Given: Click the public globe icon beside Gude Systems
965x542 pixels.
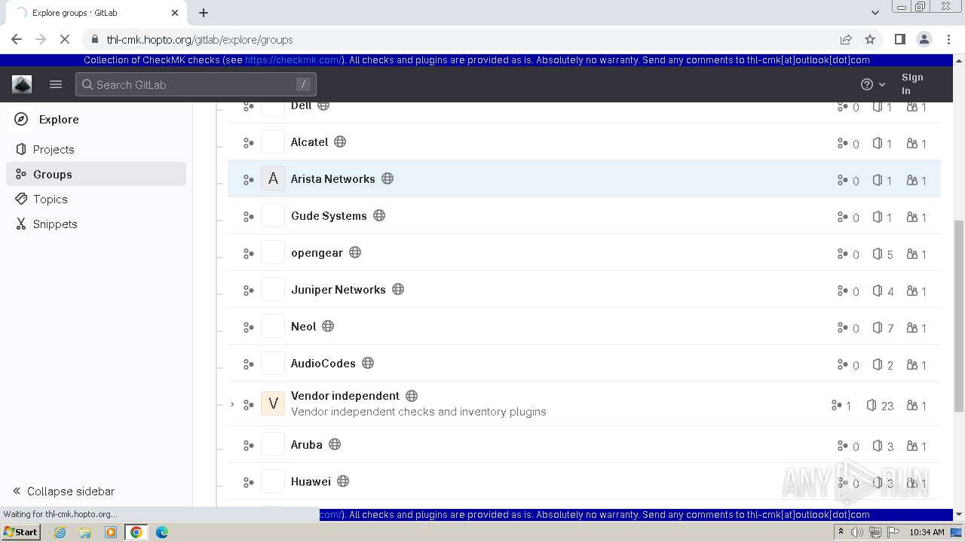Looking at the screenshot, I should point(379,215).
